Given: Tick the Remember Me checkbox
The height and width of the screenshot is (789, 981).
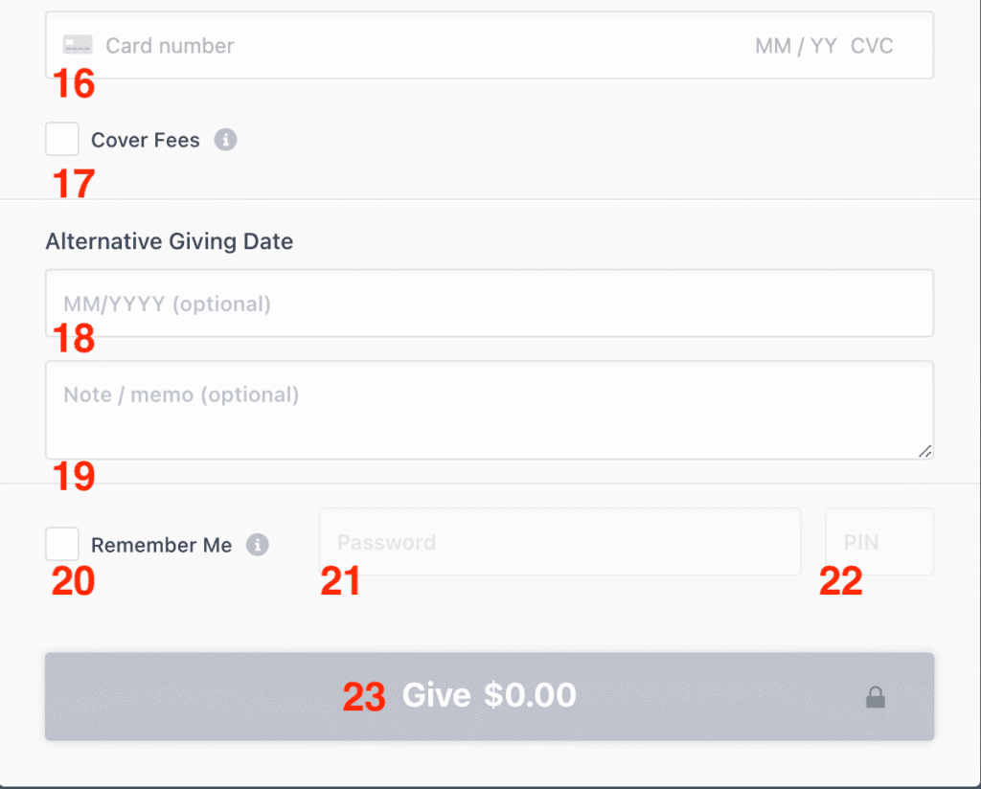Looking at the screenshot, I should (62, 544).
